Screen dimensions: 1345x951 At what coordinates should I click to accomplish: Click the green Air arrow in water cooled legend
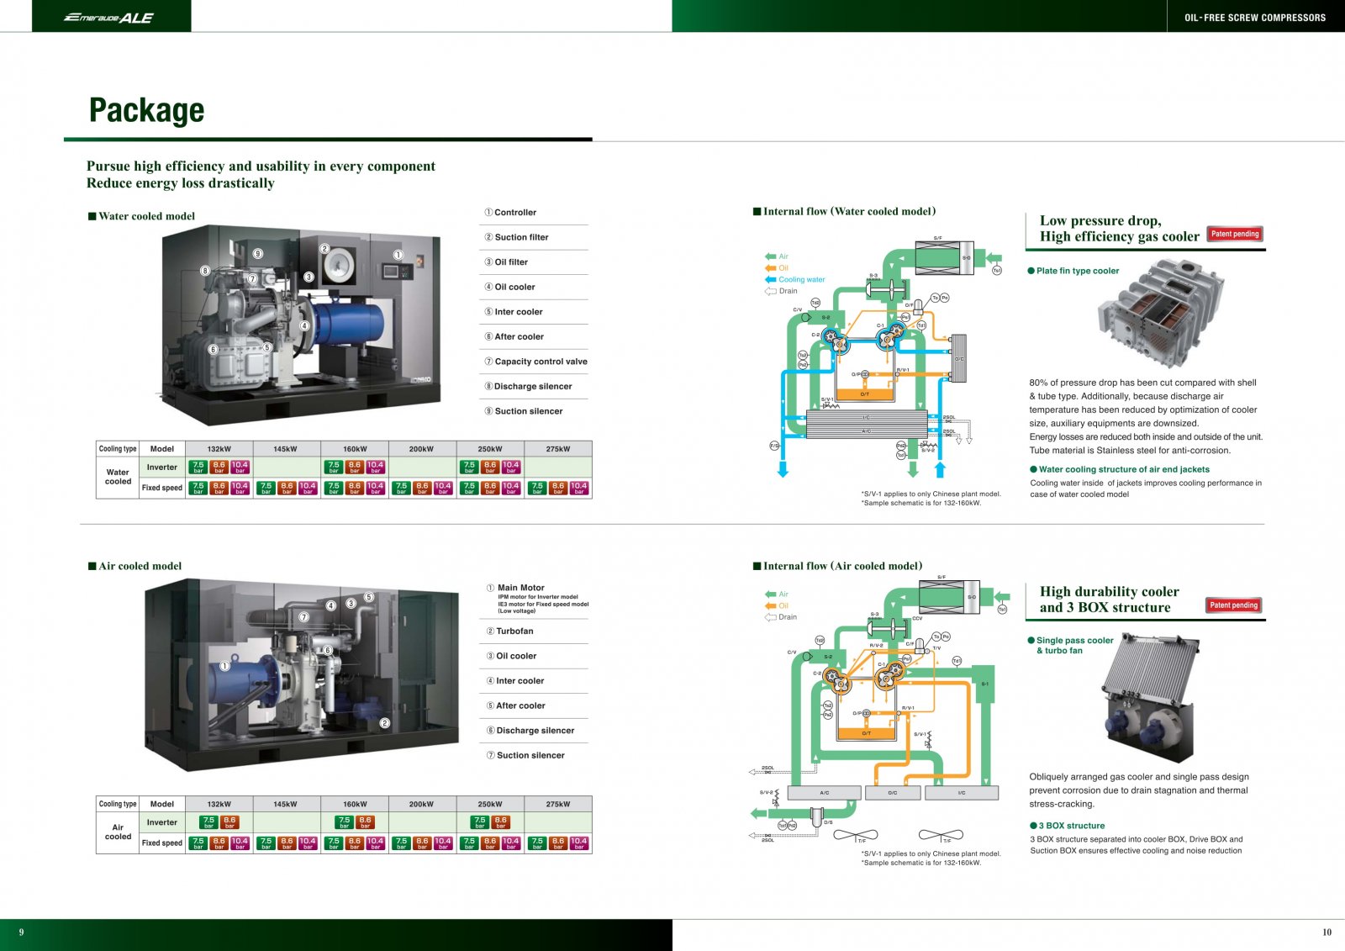click(x=770, y=256)
